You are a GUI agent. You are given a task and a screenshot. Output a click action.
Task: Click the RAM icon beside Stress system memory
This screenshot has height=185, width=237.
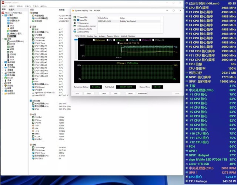point(75,26)
